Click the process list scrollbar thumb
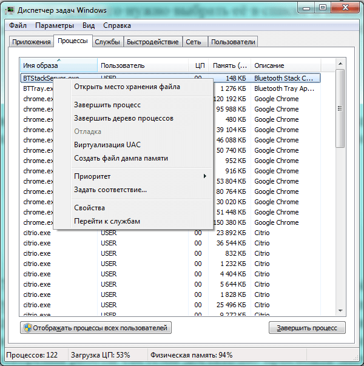The image size is (364, 366). [340, 108]
